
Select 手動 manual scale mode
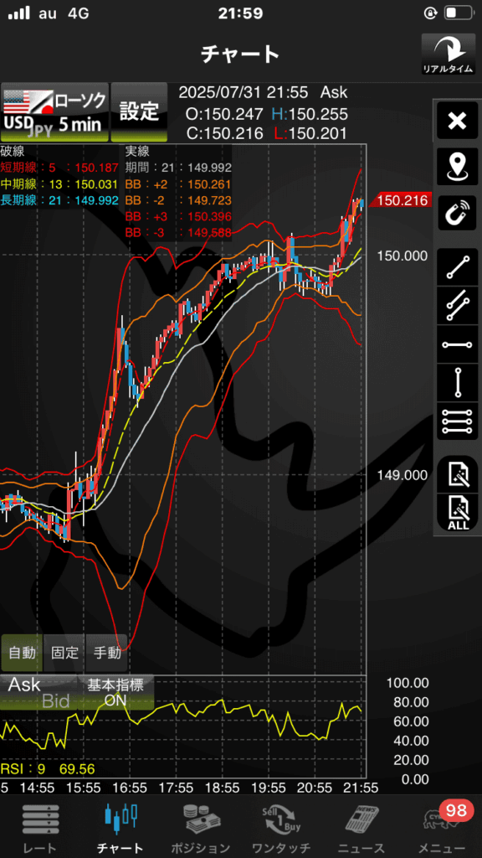[106, 653]
